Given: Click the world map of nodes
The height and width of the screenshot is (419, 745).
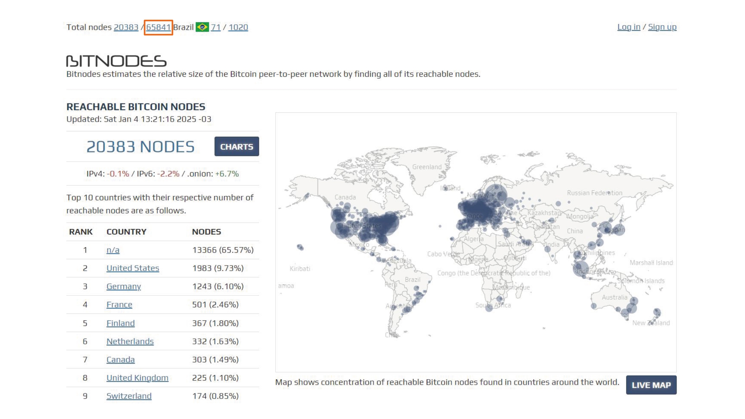Looking at the screenshot, I should point(475,242).
